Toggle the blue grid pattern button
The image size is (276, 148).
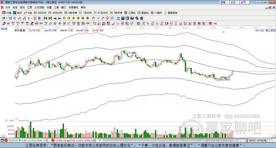point(11,18)
